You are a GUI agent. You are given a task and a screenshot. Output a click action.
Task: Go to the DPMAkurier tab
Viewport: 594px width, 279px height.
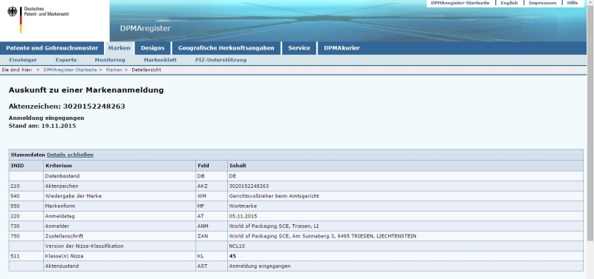click(x=342, y=48)
